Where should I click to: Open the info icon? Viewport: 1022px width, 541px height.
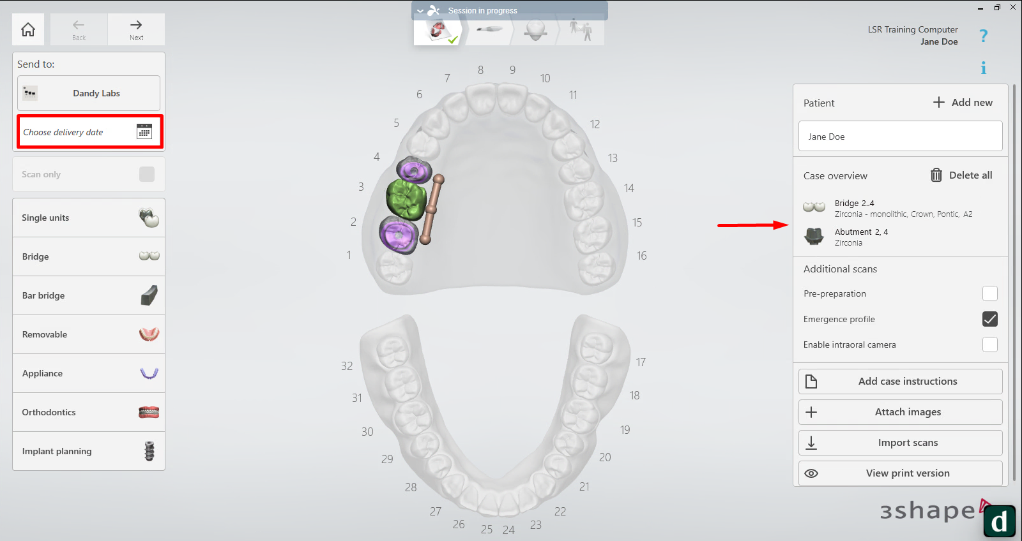[983, 68]
